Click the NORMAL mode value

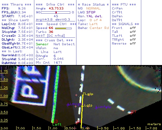click(93, 8)
